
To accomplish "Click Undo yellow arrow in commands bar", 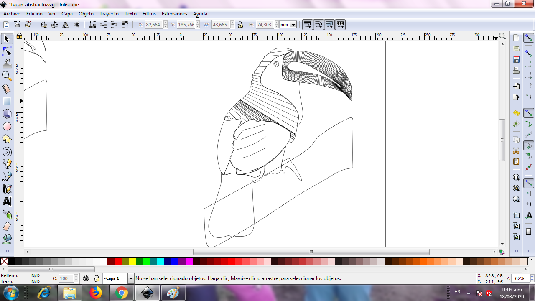I will point(516,113).
